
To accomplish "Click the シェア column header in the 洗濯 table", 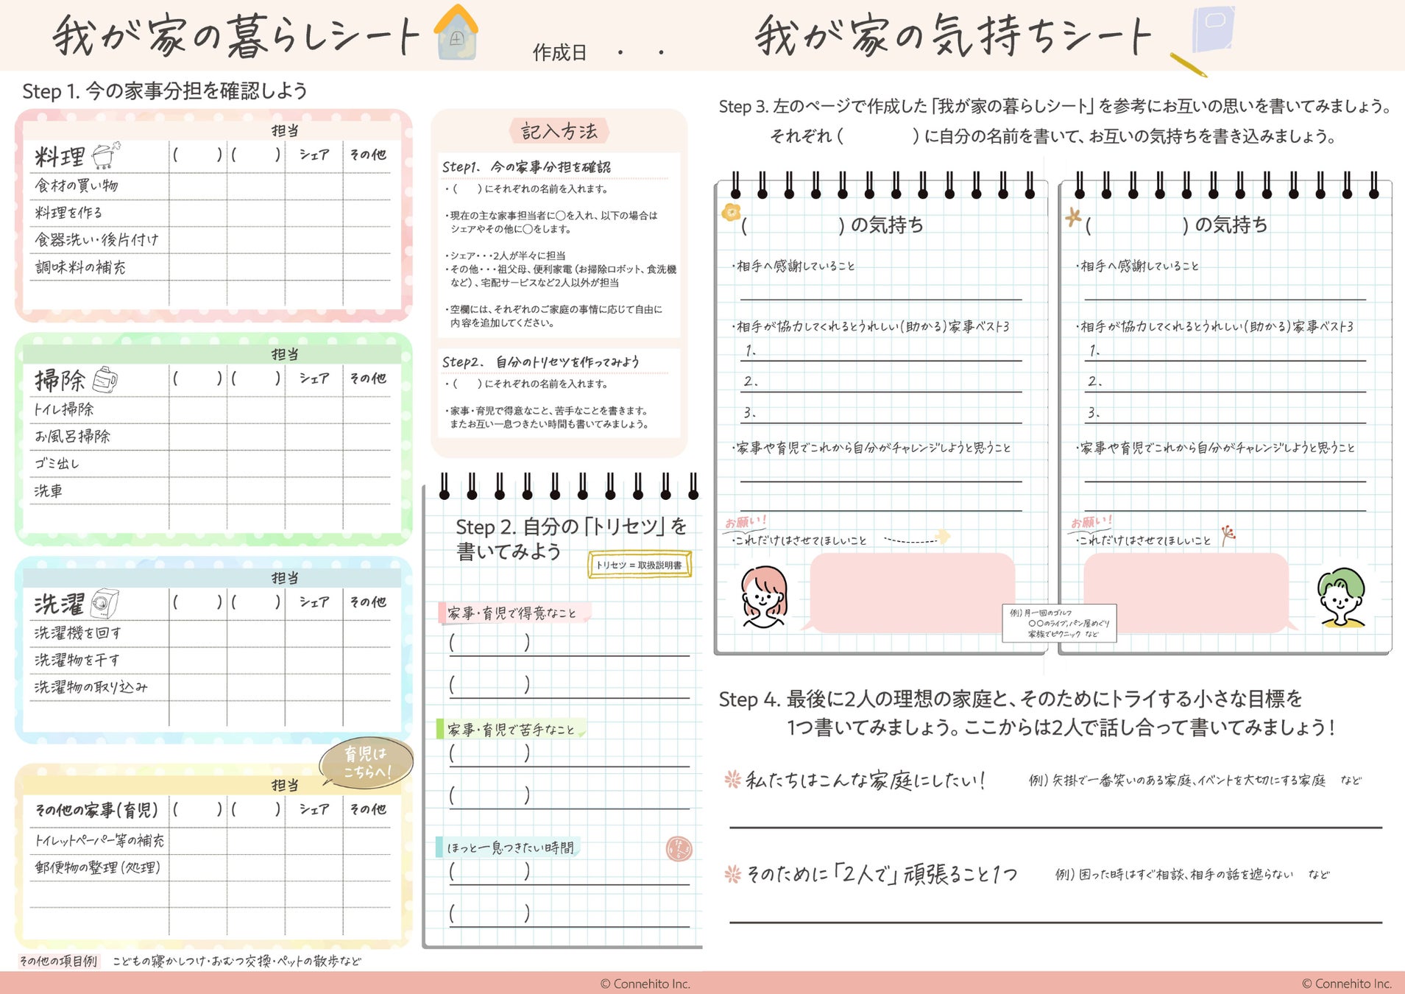I will (x=314, y=602).
